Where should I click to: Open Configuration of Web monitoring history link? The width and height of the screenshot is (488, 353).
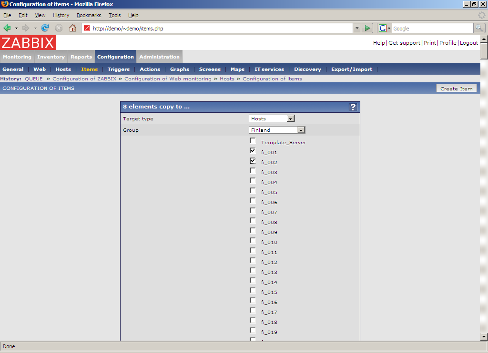168,79
